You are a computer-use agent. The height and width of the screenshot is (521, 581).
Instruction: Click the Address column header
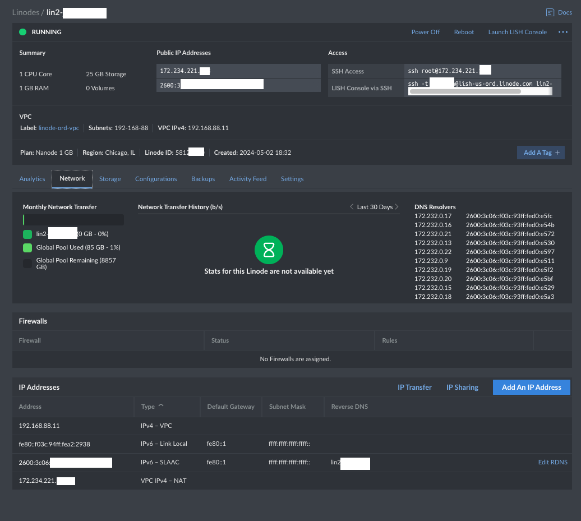pos(30,407)
